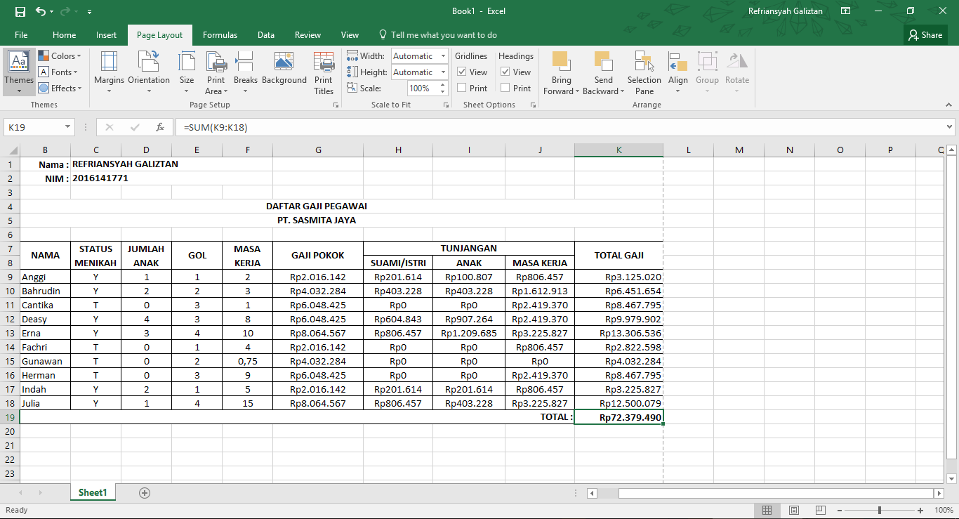
Task: Switch to the Formulas tab
Action: point(220,34)
